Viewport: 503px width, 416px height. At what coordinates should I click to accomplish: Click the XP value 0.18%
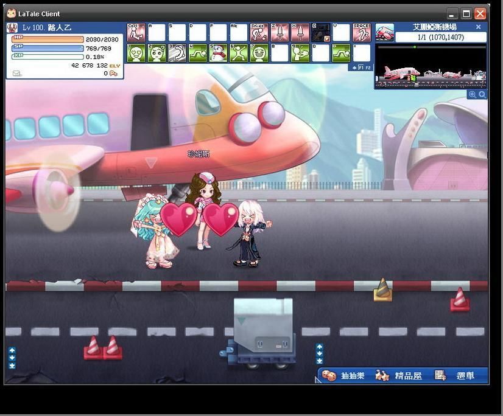tap(95, 57)
